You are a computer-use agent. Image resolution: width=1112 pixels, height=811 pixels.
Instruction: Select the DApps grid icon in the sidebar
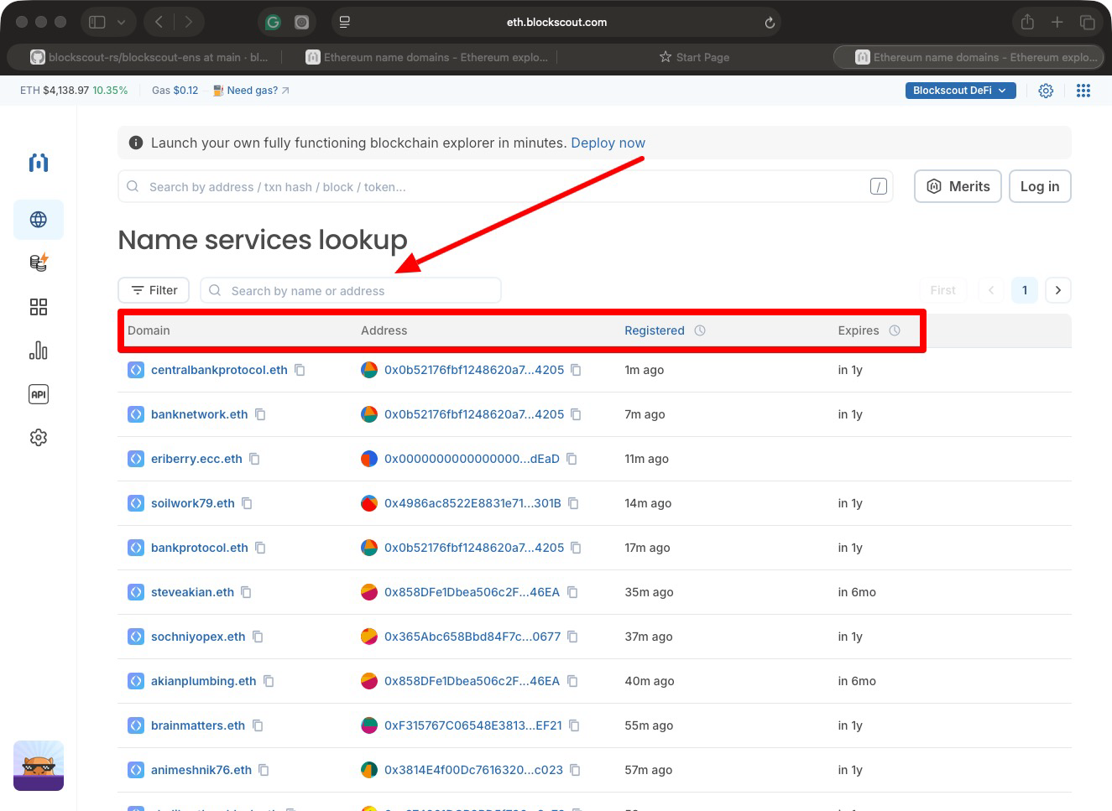[x=38, y=307]
